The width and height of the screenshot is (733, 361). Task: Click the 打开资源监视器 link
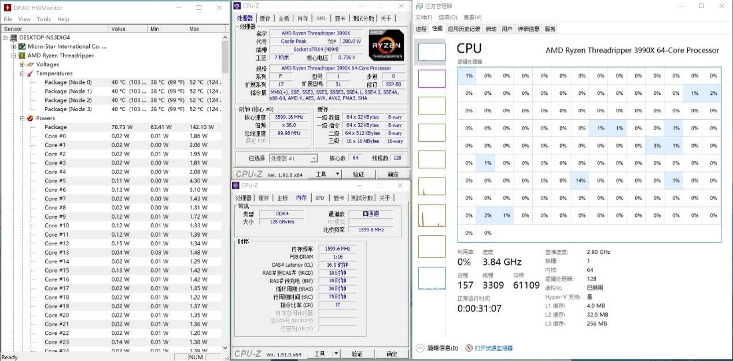(x=493, y=348)
